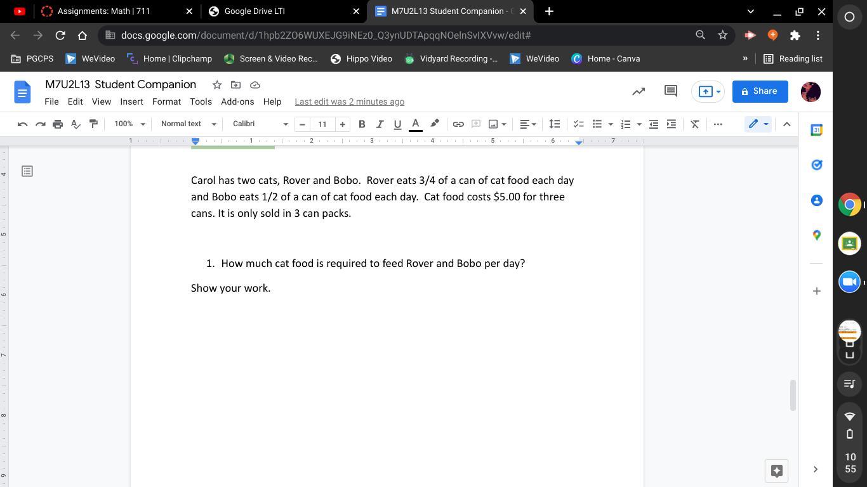
Task: Toggle bold formatting
Action: 362,124
